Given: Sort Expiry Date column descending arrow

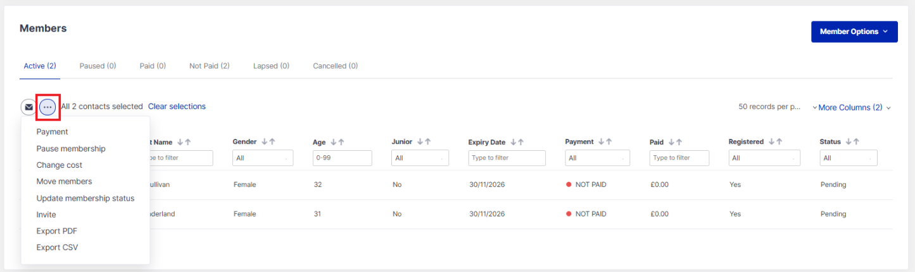Looking at the screenshot, I should coord(513,142).
